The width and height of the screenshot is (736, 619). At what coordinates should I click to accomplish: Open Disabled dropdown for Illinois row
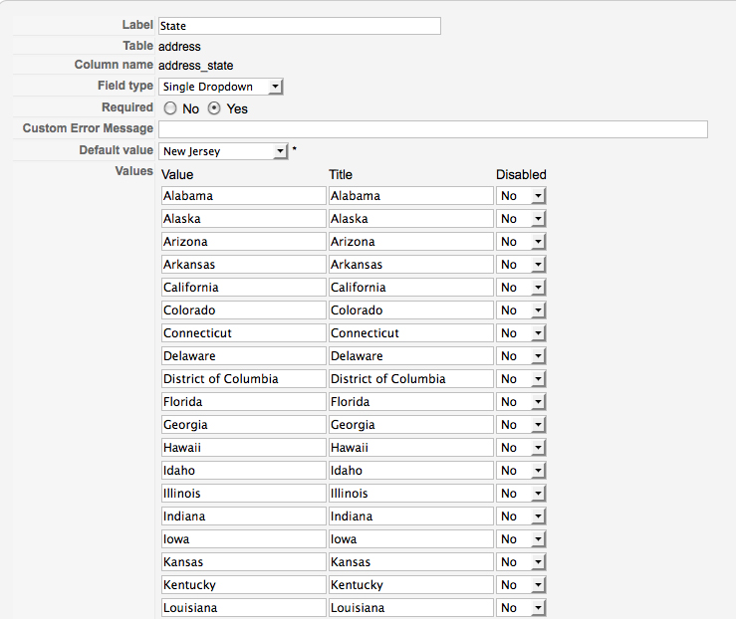(x=521, y=494)
